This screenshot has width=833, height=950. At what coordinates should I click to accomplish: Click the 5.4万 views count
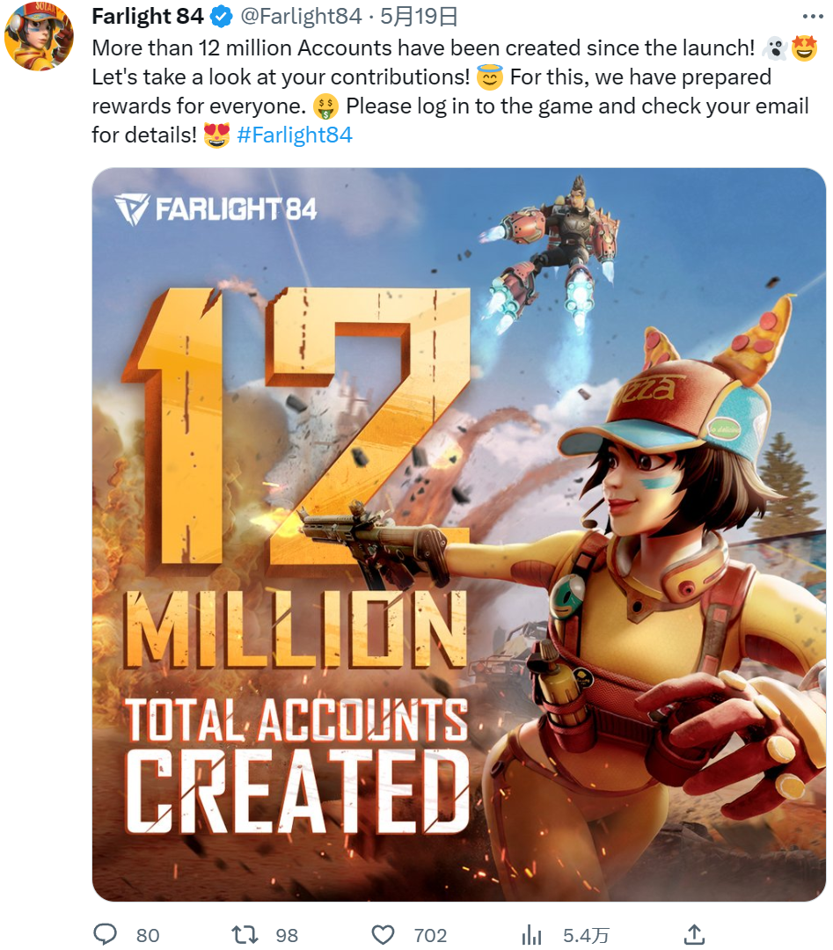[586, 935]
